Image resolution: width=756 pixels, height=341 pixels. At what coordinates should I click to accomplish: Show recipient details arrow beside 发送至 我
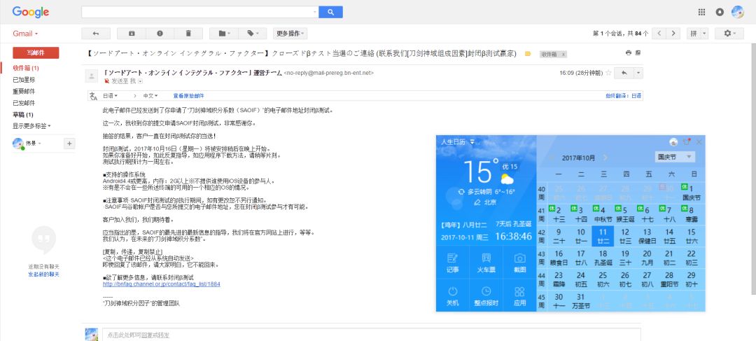tap(140, 81)
